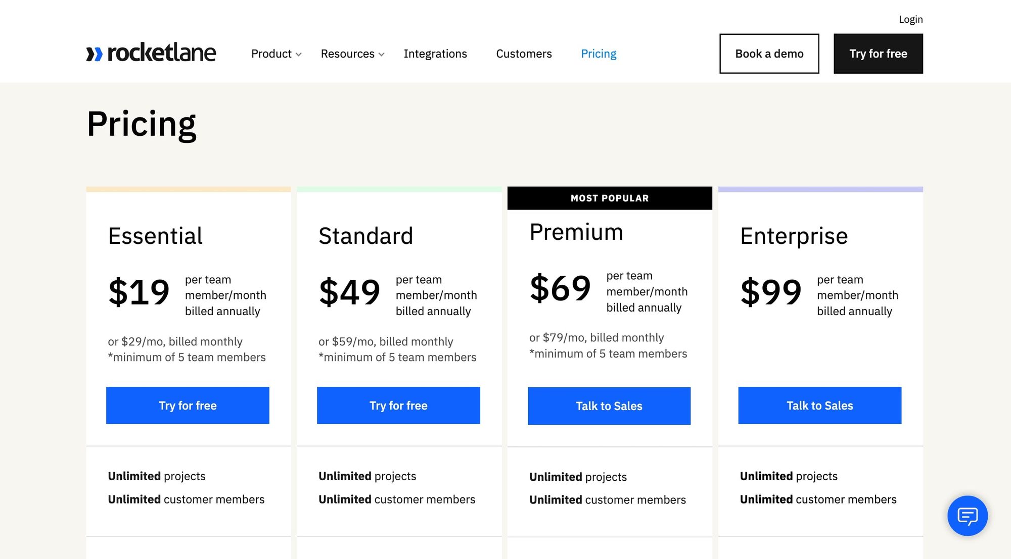1011x559 pixels.
Task: Click the Login link
Action: tap(910, 19)
